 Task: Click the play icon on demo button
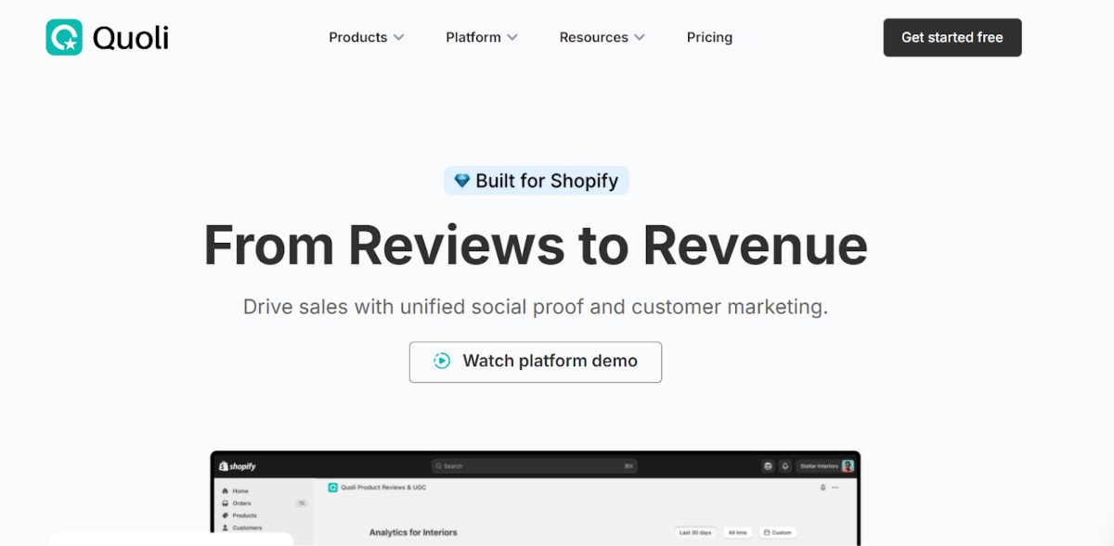coord(442,362)
